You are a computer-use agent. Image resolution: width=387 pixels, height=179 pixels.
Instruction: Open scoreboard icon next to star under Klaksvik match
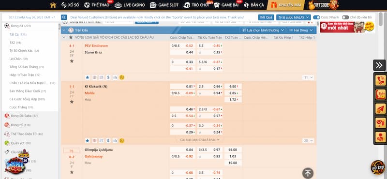point(94,141)
